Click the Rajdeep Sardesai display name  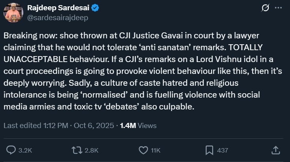pyautogui.click(x=55, y=8)
